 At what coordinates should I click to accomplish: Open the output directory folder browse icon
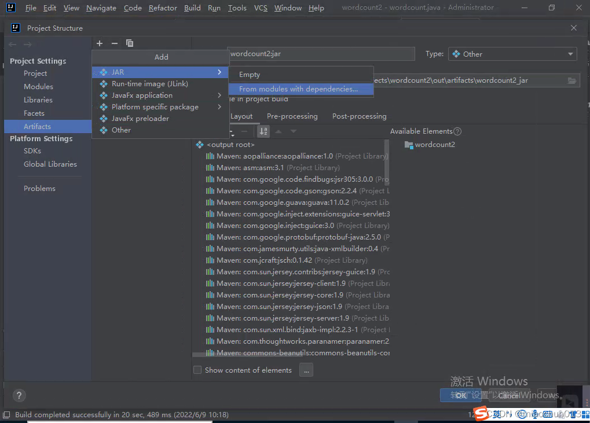click(x=571, y=80)
